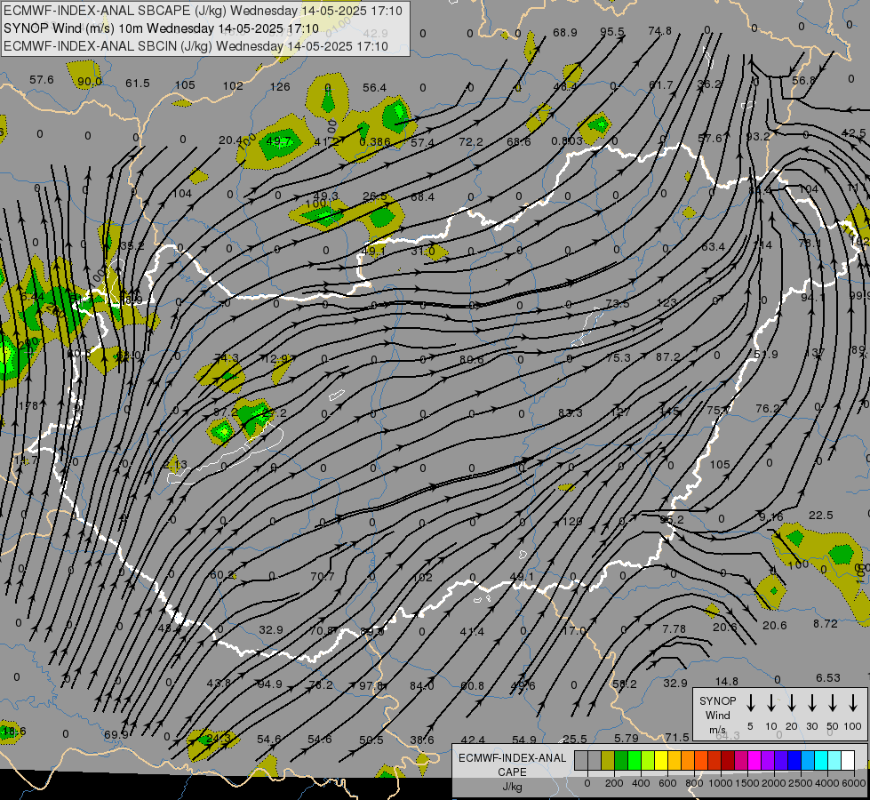Select the SBCAPE title line
The width and height of the screenshot is (870, 800).
click(x=203, y=11)
